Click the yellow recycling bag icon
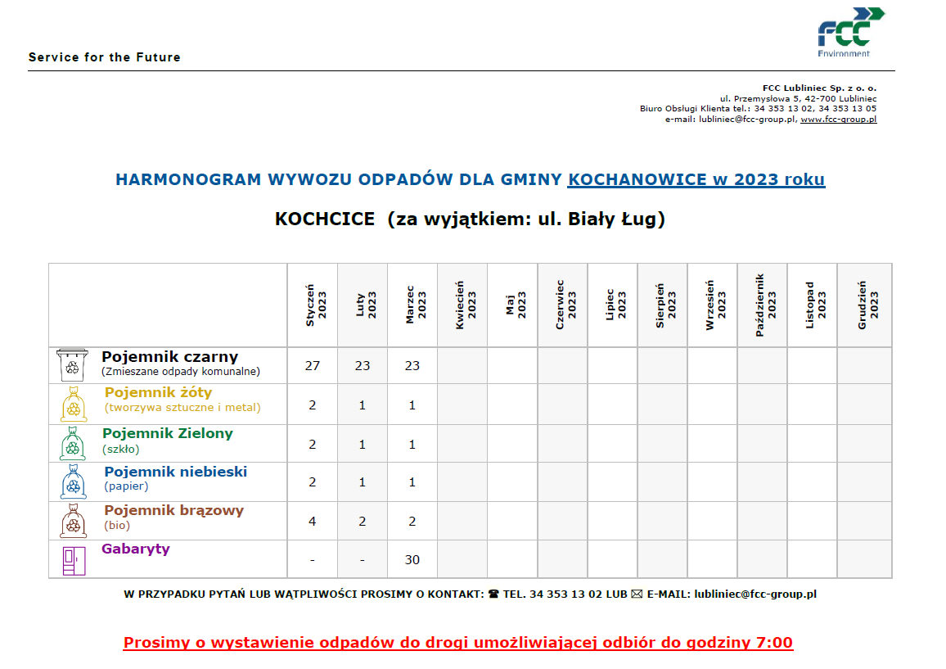Viewport: 946px width, 669px height. [x=73, y=405]
